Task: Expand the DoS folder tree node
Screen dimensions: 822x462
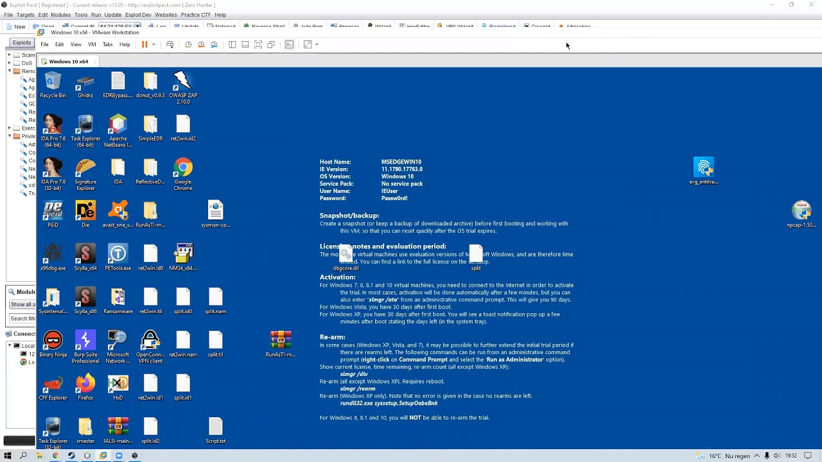Action: [x=10, y=63]
